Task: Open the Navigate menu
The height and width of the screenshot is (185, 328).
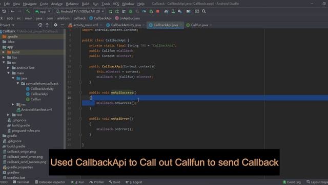Action: pyautogui.click(x=30, y=4)
